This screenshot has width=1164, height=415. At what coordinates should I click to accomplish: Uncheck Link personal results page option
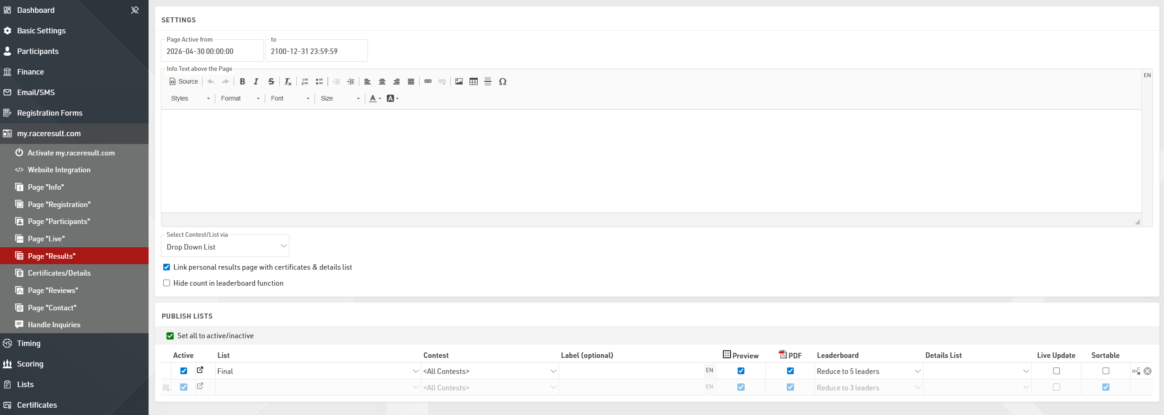[167, 267]
